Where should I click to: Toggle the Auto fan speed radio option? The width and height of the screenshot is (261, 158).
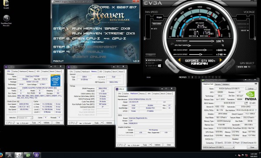[152, 29]
